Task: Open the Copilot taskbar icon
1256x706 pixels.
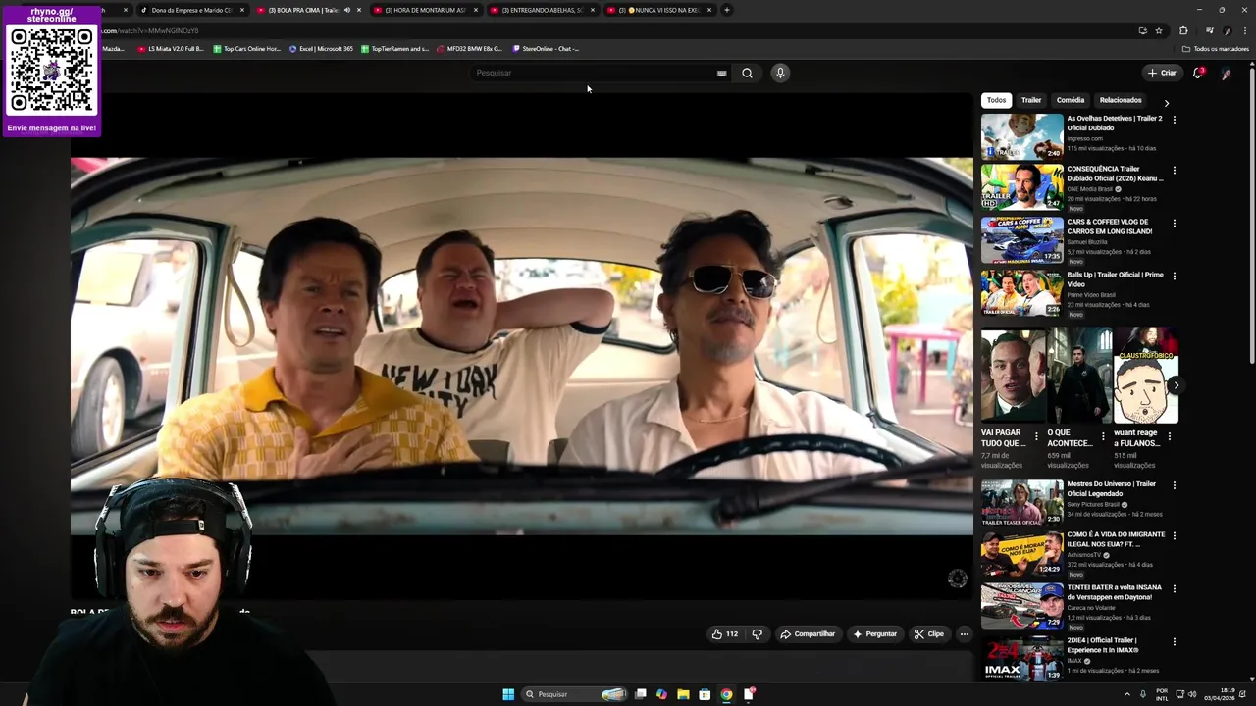Action: coord(661,694)
